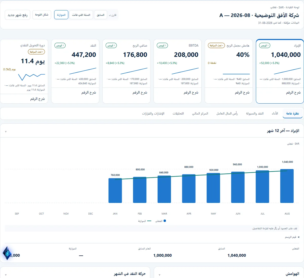Expand the قيم الرسم disclosure
Image resolution: width=304 pixels, height=278 pixels.
point(292,237)
